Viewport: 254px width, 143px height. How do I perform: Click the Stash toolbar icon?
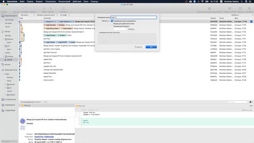pos(63,9)
